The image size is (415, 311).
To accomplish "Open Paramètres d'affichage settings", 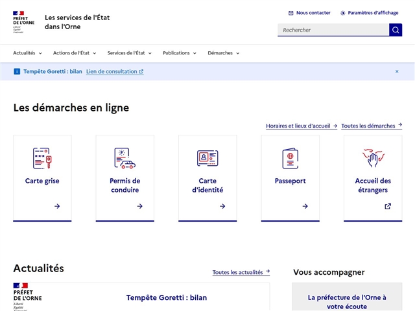I will (369, 13).
